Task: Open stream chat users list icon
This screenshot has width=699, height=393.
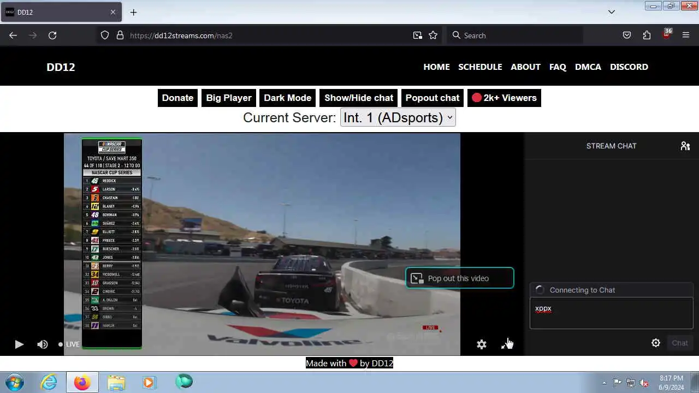Action: [x=685, y=146]
